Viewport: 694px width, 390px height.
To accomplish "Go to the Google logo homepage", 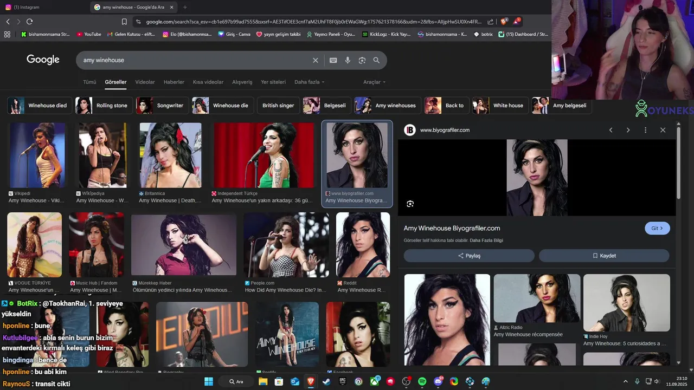I will pos(43,60).
